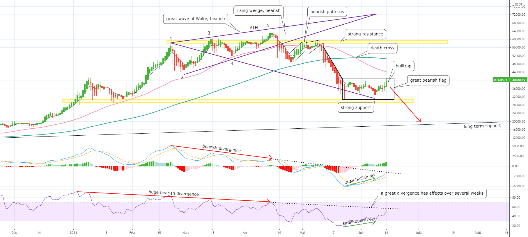Select the 'bearish divergence' label on MACD
This screenshot has width=528, height=237.
[x=222, y=148]
